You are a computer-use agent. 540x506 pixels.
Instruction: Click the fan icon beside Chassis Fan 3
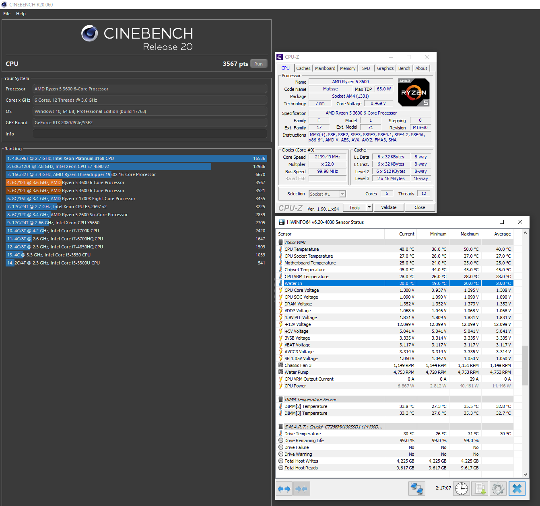click(x=281, y=365)
